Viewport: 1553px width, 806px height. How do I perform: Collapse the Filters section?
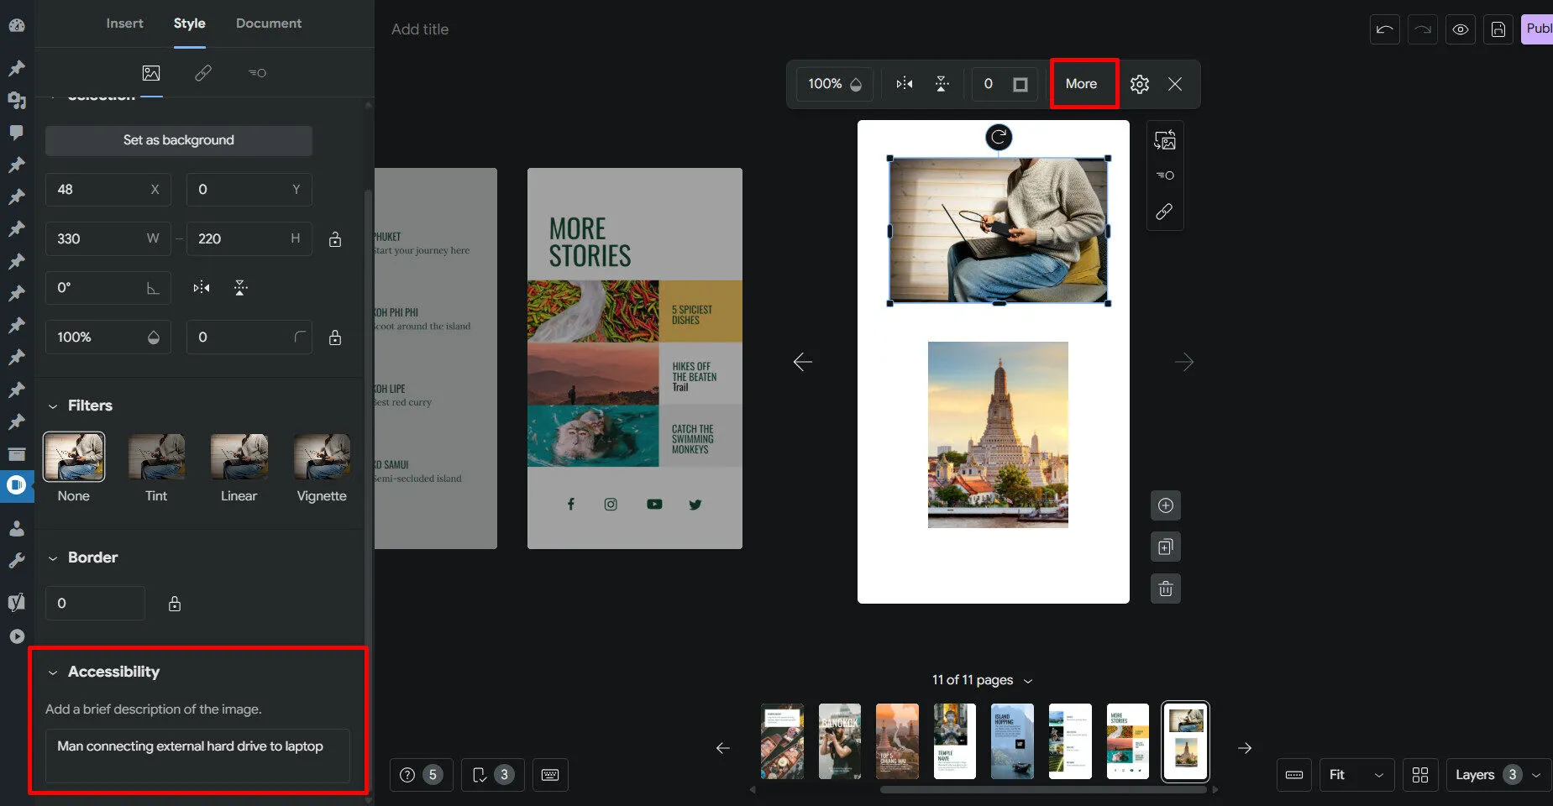pos(53,406)
